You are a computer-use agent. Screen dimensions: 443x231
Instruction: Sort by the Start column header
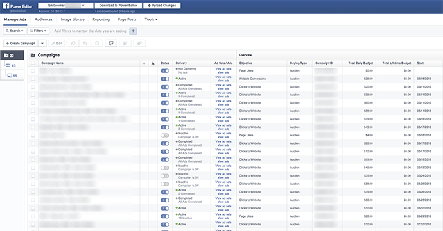pos(420,63)
